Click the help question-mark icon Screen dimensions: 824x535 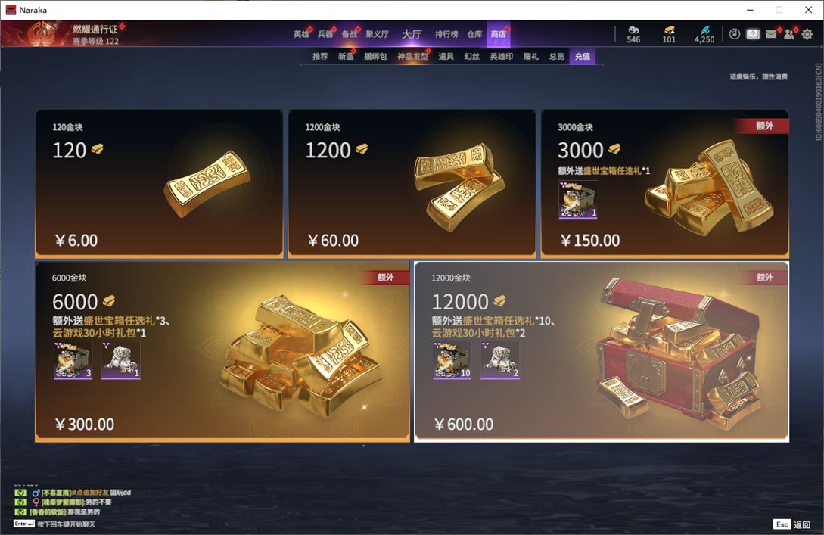[753, 34]
